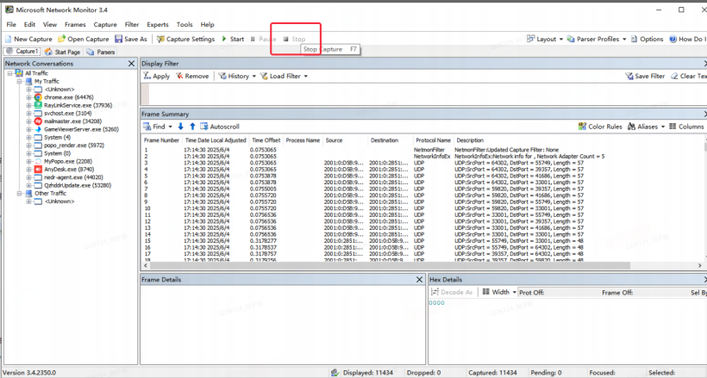
Task: Select chrome.exe icon in conversations tree
Action: 38,97
